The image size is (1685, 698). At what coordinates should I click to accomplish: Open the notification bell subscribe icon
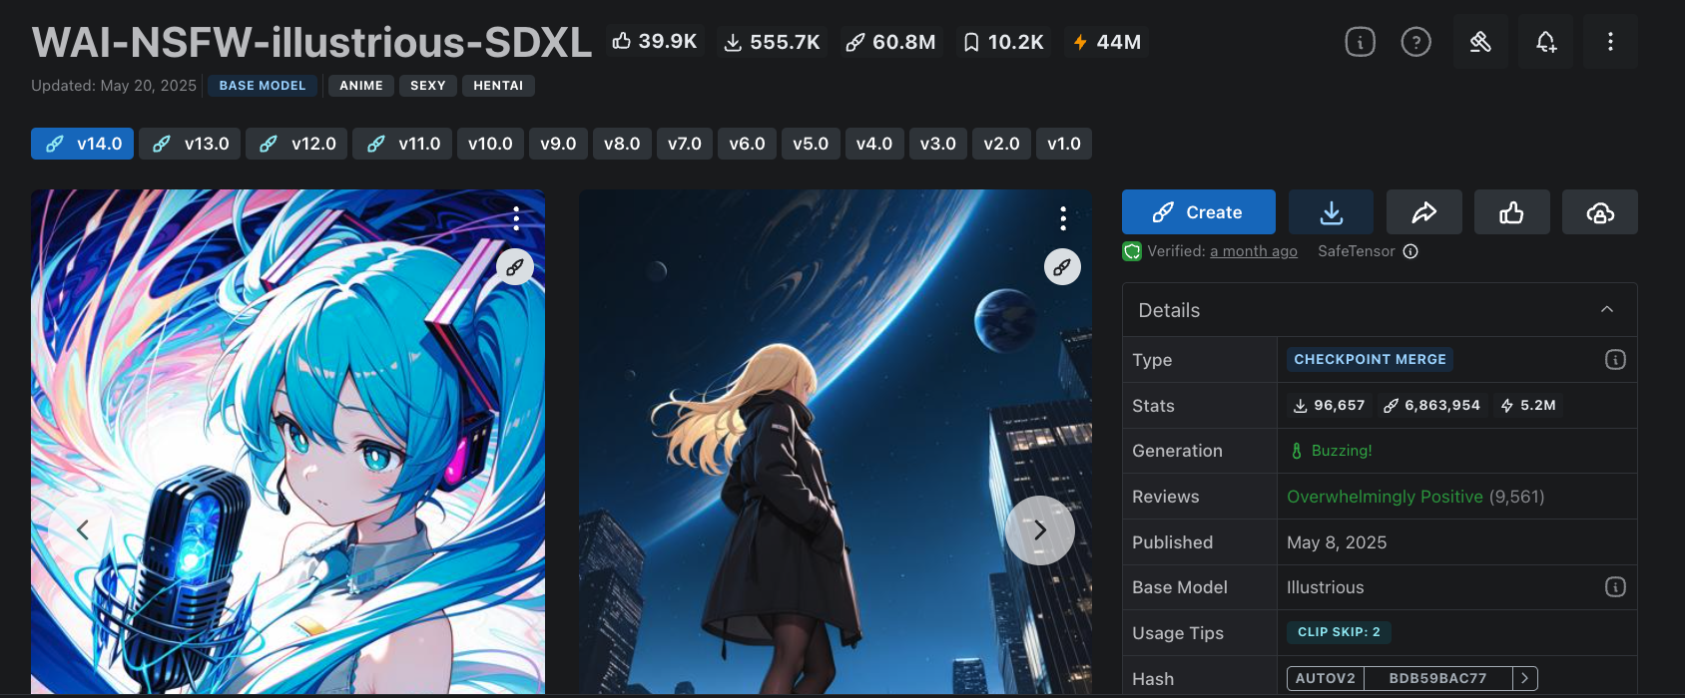1545,42
